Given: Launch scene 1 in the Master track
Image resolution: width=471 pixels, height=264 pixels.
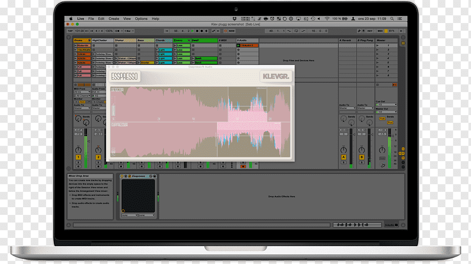Looking at the screenshot, I should [378, 46].
